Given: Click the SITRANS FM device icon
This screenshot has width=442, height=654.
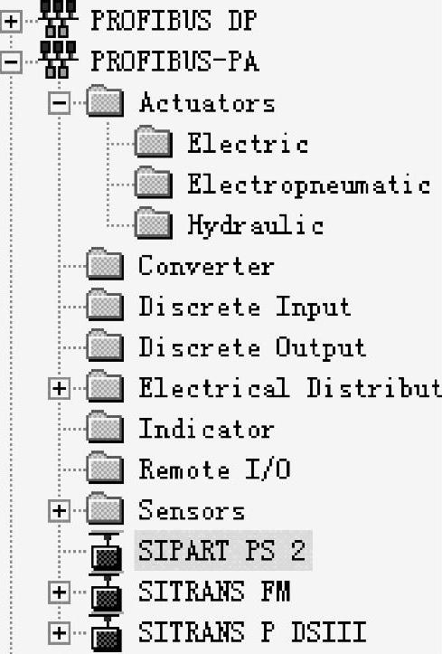Looking at the screenshot, I should tap(107, 592).
